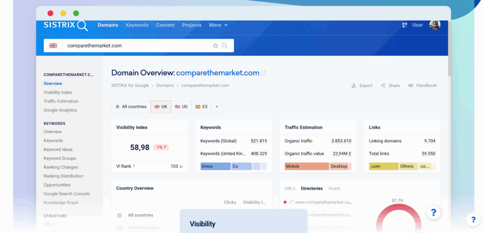Screen dimensions: 484x233
Task: Click the external link icon next to domain title
Action: [264, 73]
